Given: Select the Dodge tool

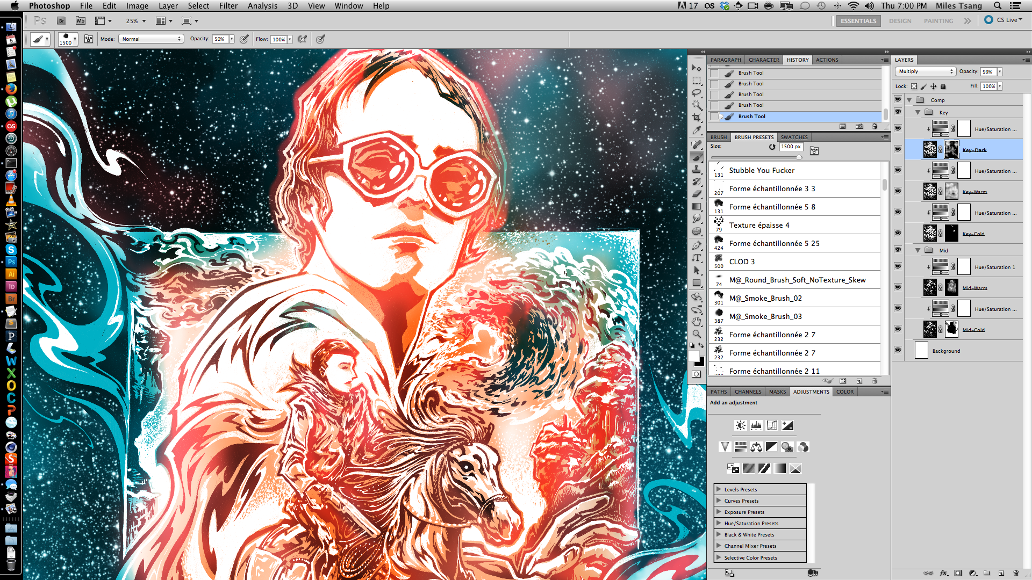Looking at the screenshot, I should click(697, 231).
